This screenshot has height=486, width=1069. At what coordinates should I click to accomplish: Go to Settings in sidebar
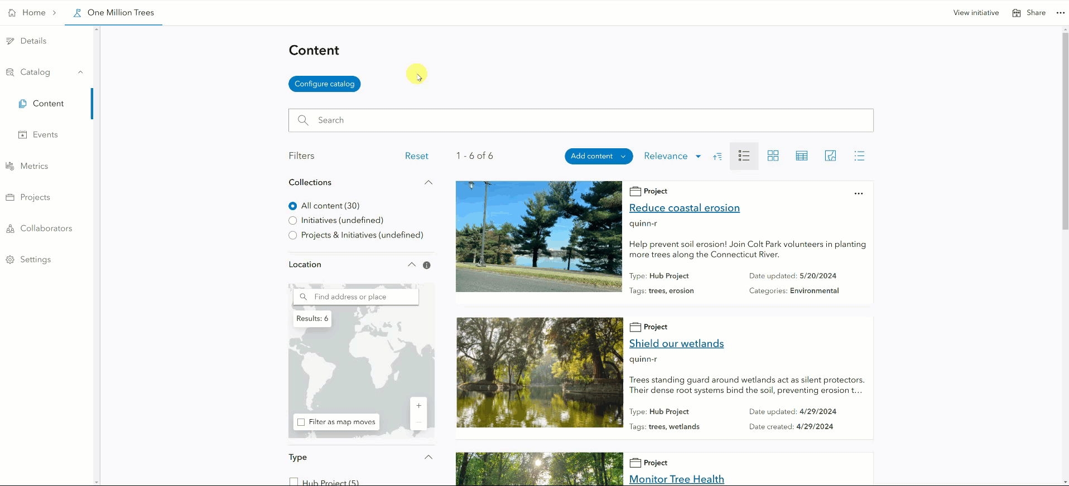pos(36,260)
